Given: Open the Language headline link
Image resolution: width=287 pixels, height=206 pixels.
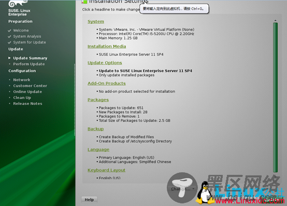Looking at the screenshot, I should 98,149.
